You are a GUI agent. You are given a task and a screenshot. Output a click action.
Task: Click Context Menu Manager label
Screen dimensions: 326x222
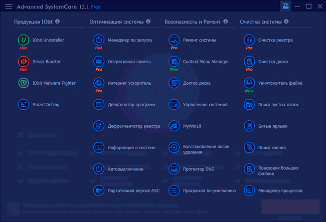tap(206, 62)
